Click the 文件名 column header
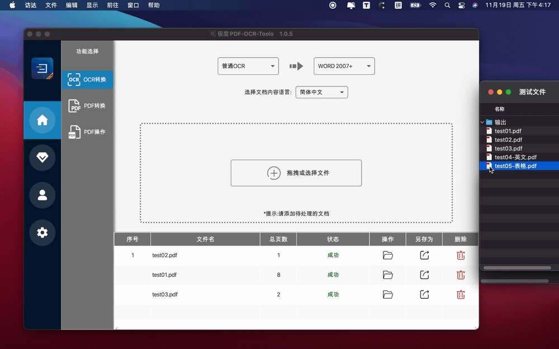 coord(205,240)
